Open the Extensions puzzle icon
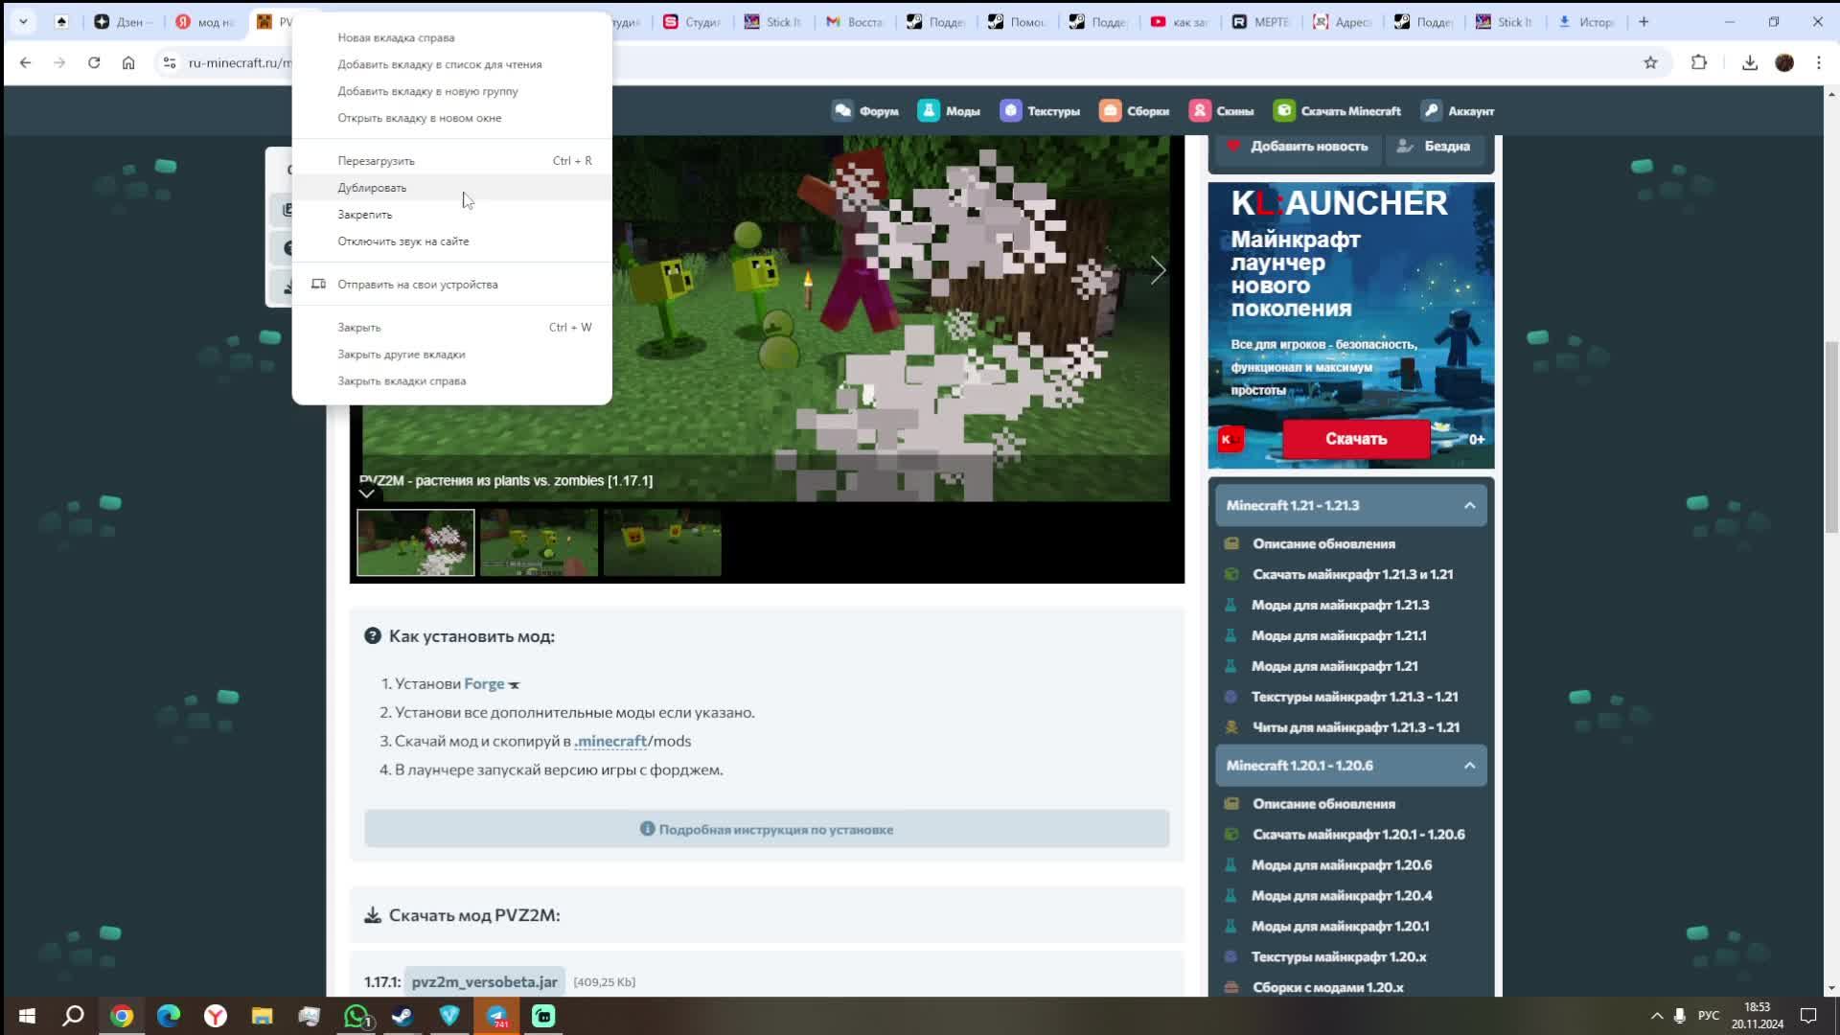Viewport: 1840px width, 1035px height. pyautogui.click(x=1699, y=63)
